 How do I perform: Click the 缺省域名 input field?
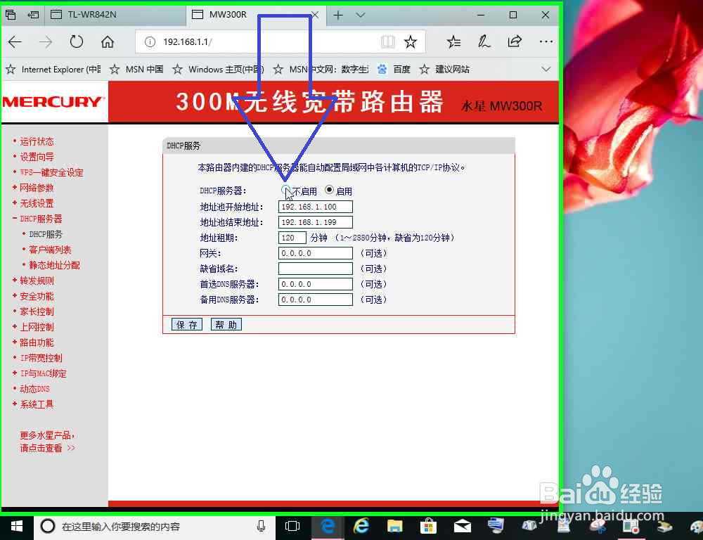tap(316, 269)
